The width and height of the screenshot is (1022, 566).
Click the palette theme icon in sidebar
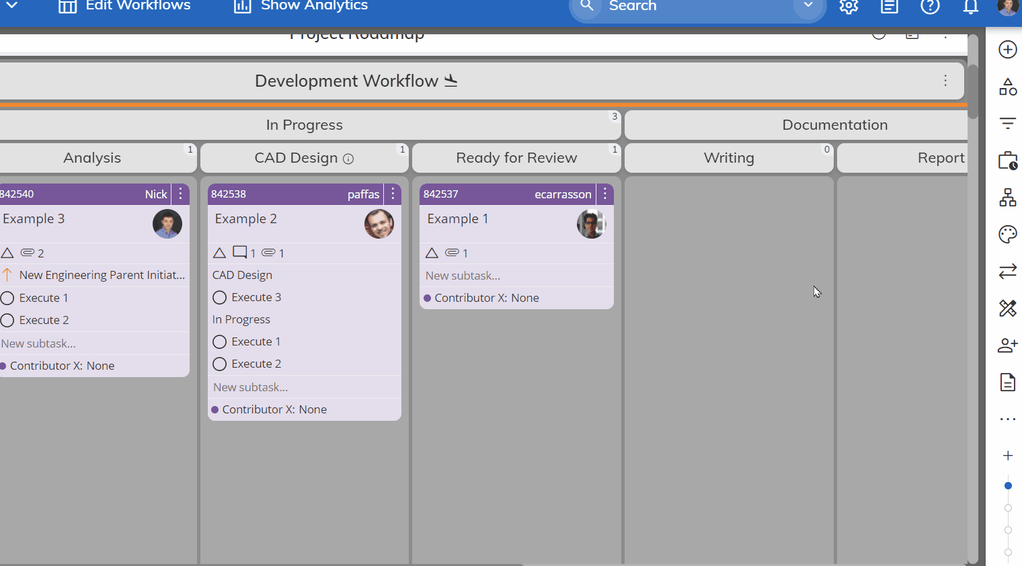1007,235
